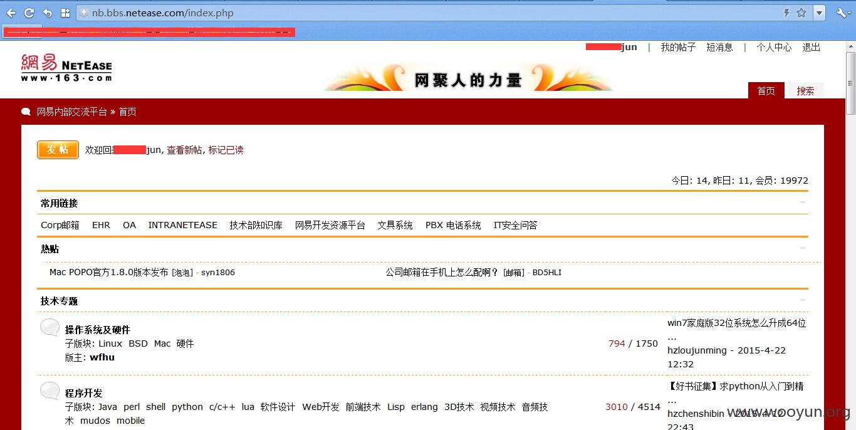
Task: Collapse the 常用链接 section
Action: point(803,202)
